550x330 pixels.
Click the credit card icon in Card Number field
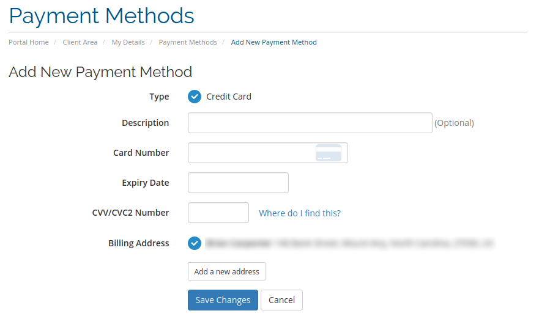[329, 153]
